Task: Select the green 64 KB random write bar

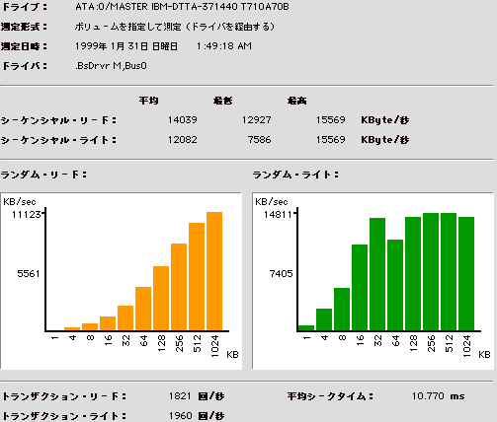Action: [395, 285]
